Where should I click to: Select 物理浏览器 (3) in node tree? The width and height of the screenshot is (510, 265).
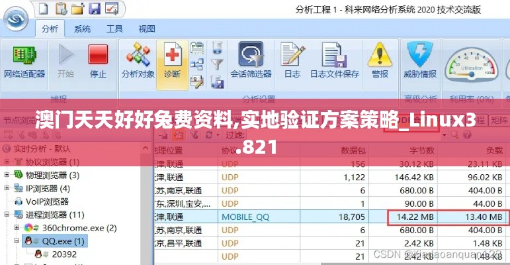pyautogui.click(x=52, y=175)
